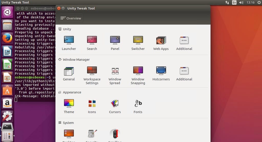The height and width of the screenshot is (142, 262).
Task: Launch Firefox from the dock
Action: (7, 38)
